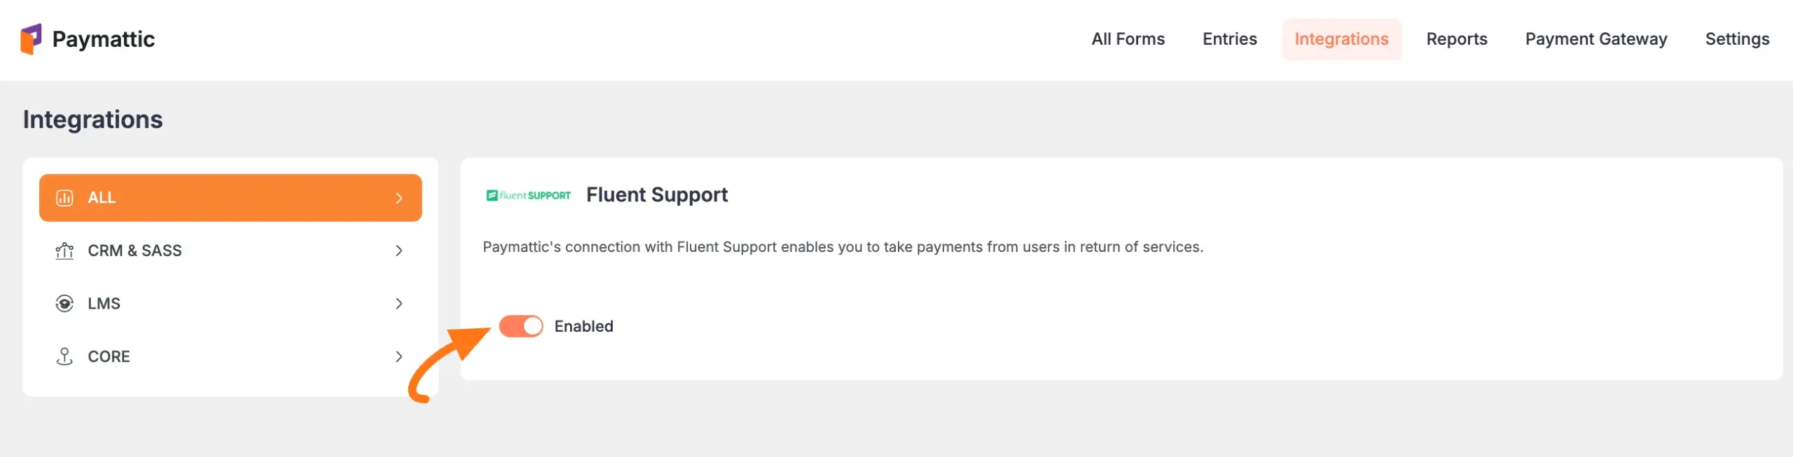
Task: Select the highlighted Integrations menu item
Action: tap(1342, 39)
